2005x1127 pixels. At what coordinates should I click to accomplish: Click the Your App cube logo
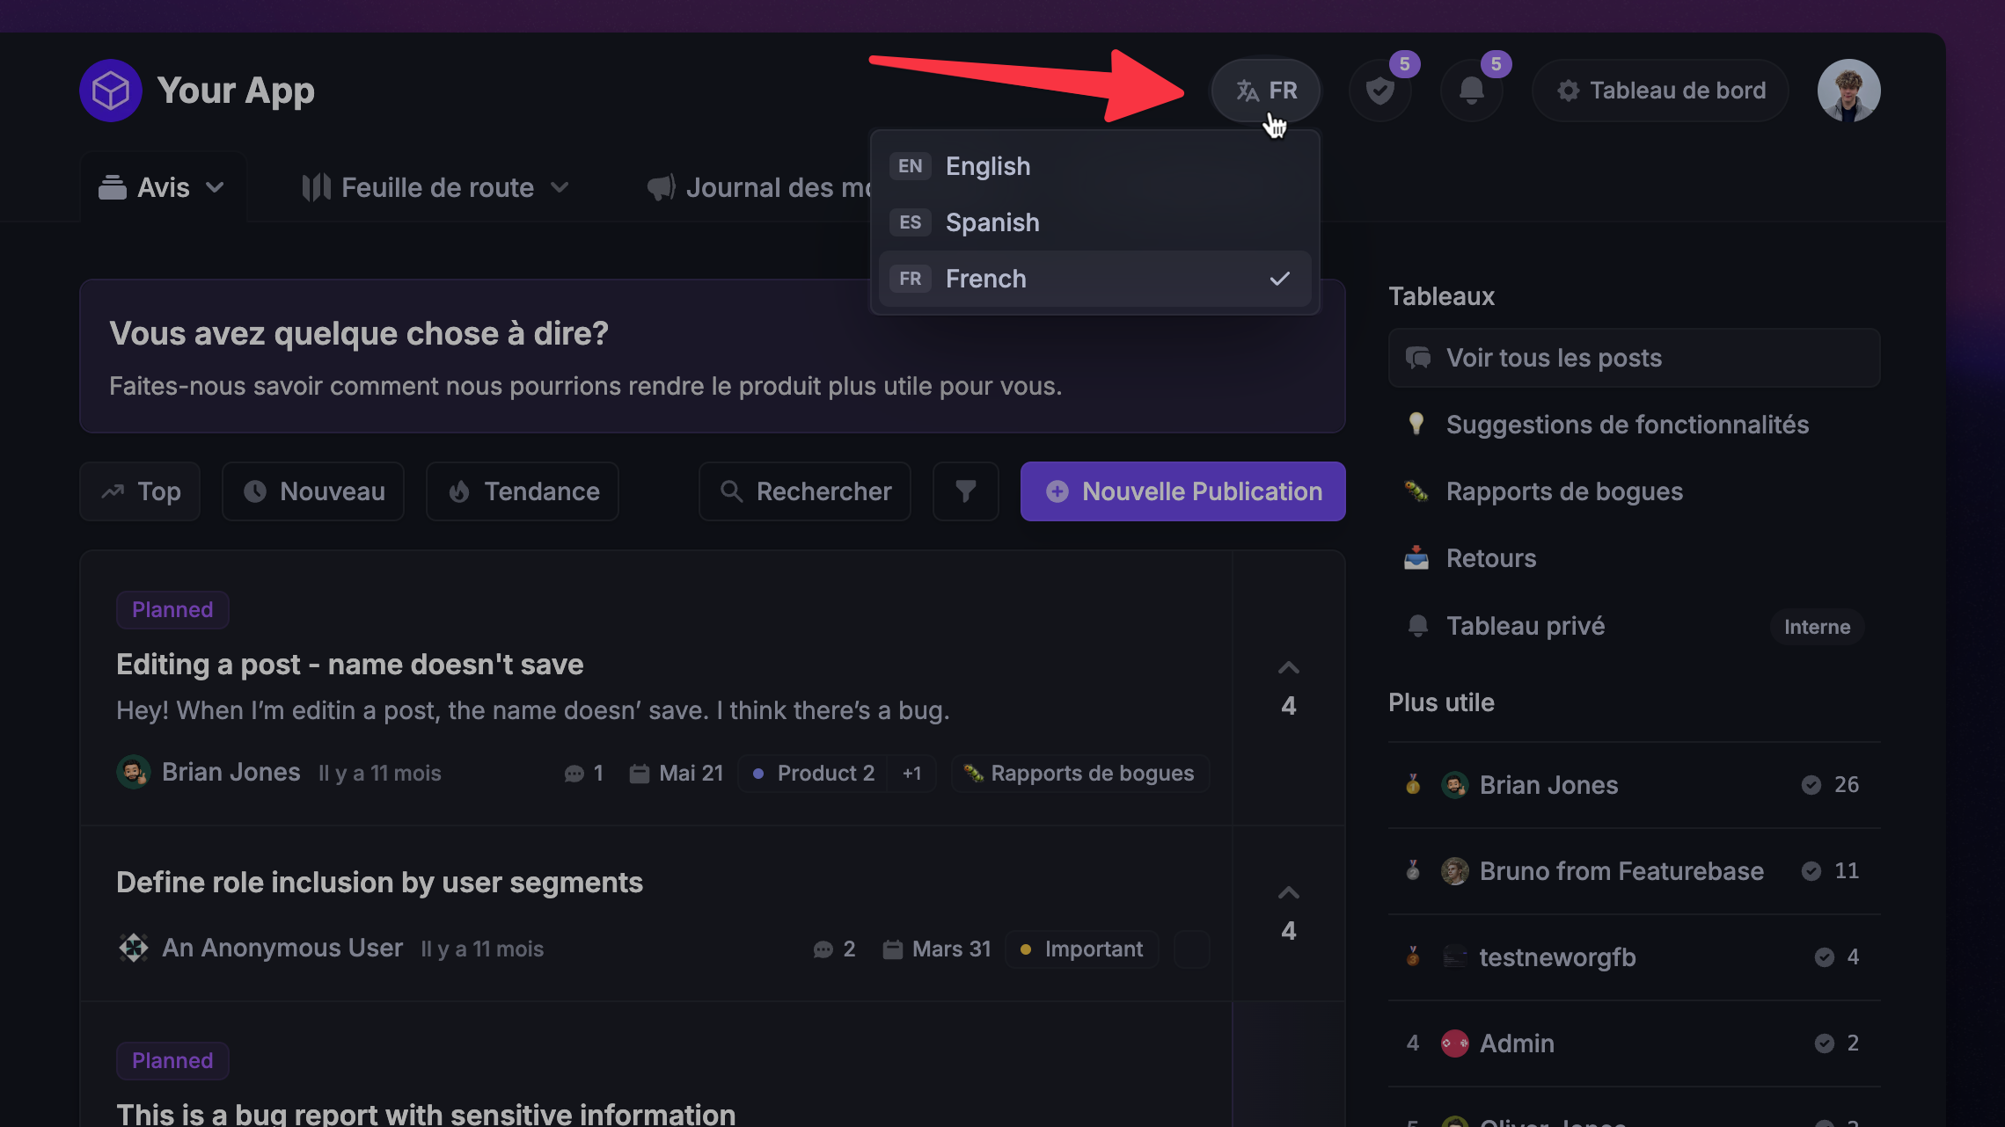click(111, 91)
